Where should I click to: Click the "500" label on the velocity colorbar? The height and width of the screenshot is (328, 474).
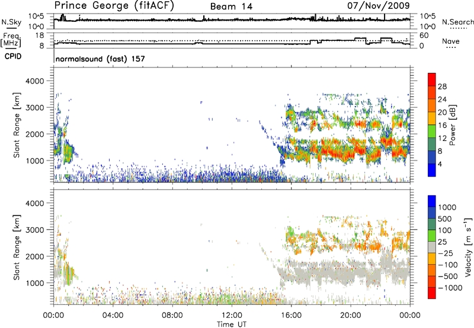tap(445, 218)
